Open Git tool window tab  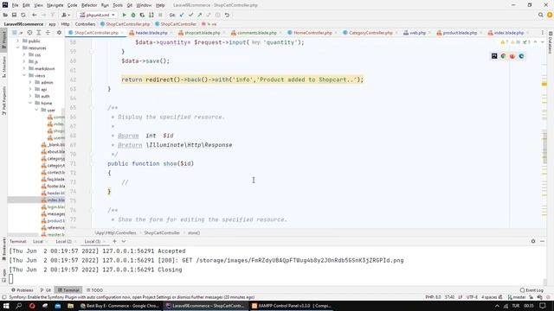coord(46,290)
